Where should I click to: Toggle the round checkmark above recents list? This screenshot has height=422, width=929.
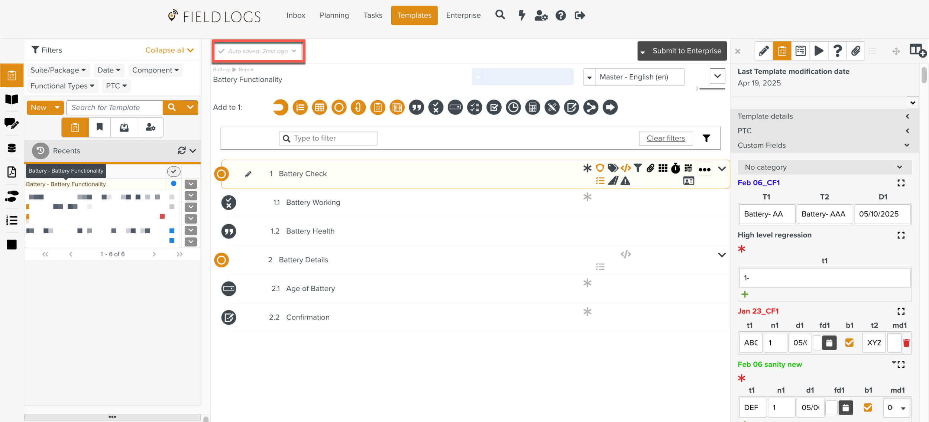(174, 171)
